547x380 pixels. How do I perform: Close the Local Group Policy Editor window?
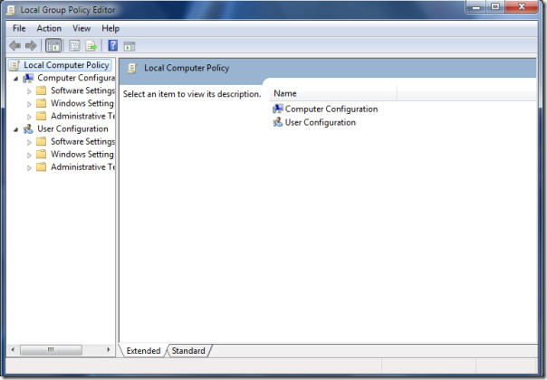(522, 7)
